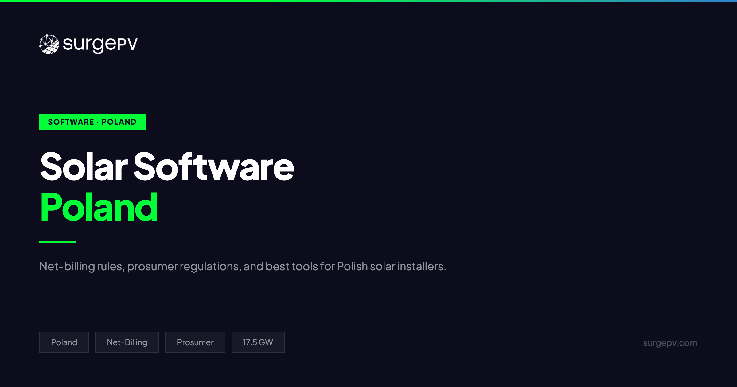
Task: Expand the 17.5 GW statistic chip
Action: tap(258, 342)
